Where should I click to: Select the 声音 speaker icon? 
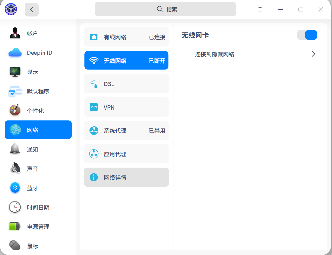(15, 169)
